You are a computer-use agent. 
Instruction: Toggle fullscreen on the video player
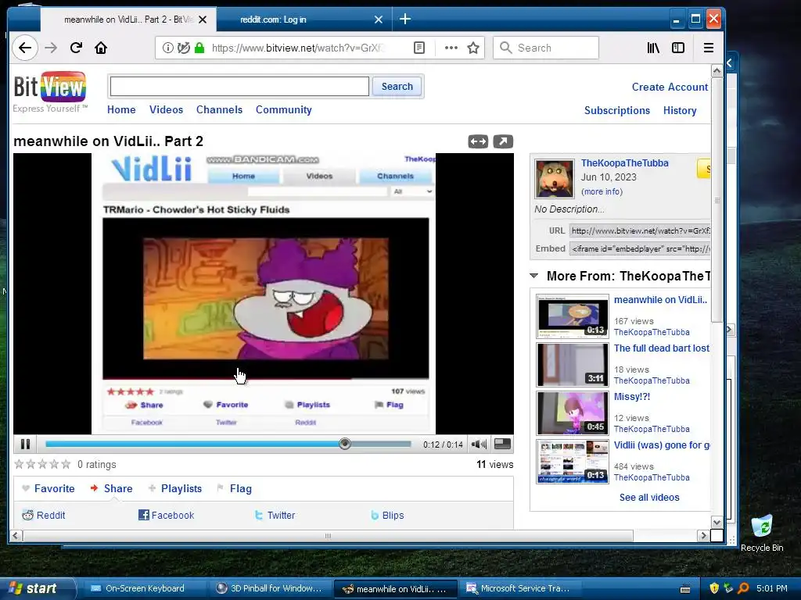[503, 444]
